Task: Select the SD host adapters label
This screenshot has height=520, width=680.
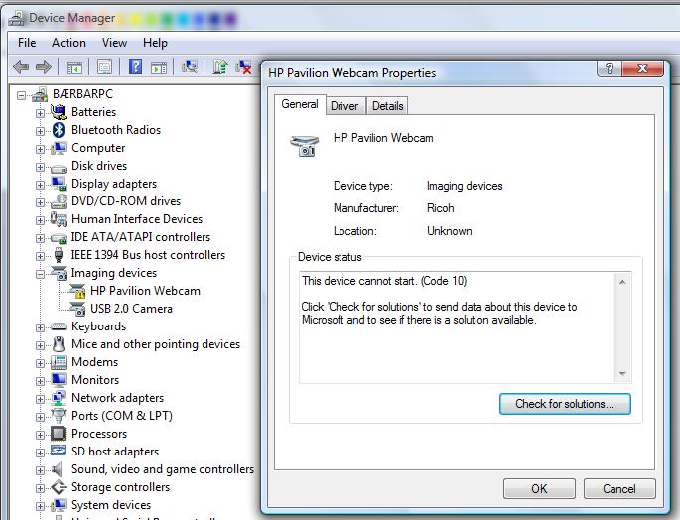Action: coord(115,452)
